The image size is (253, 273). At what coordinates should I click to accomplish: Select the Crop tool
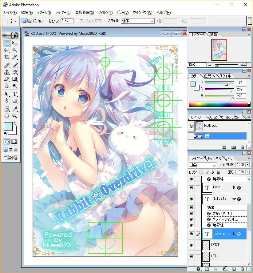(7, 57)
